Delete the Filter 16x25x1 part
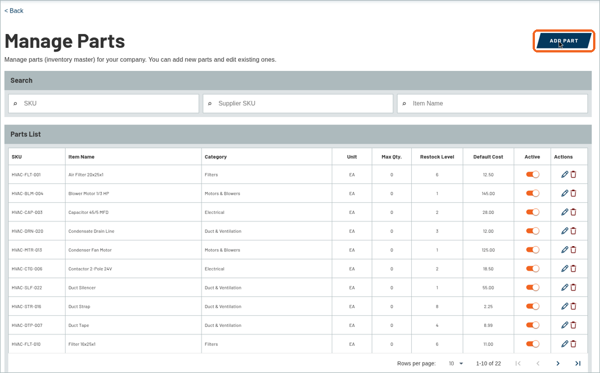The image size is (600, 373). tap(573, 344)
